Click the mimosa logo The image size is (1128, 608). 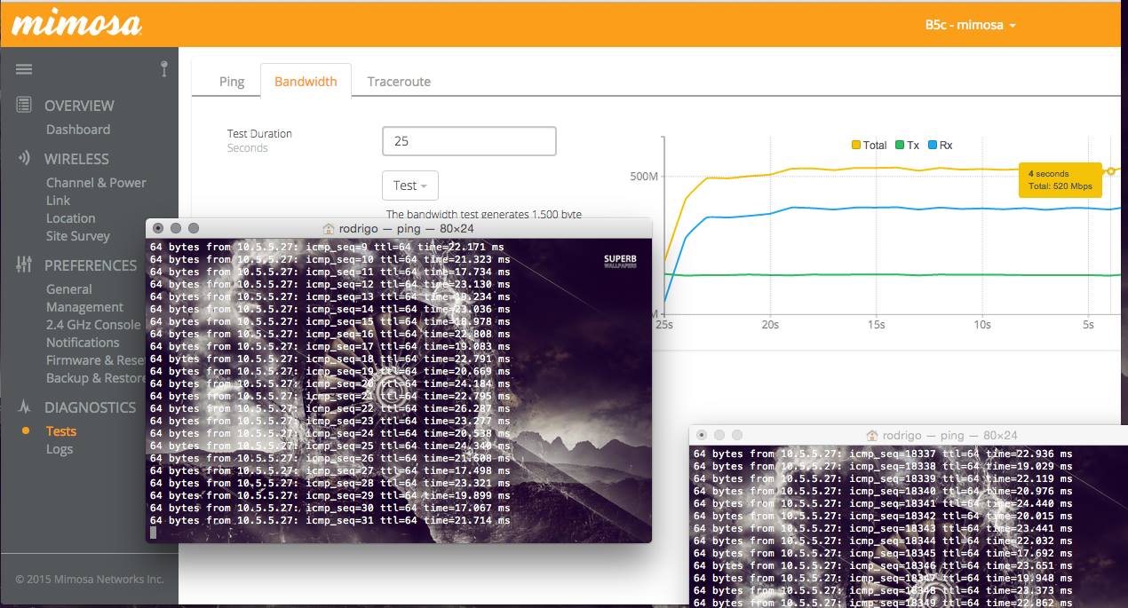76,24
